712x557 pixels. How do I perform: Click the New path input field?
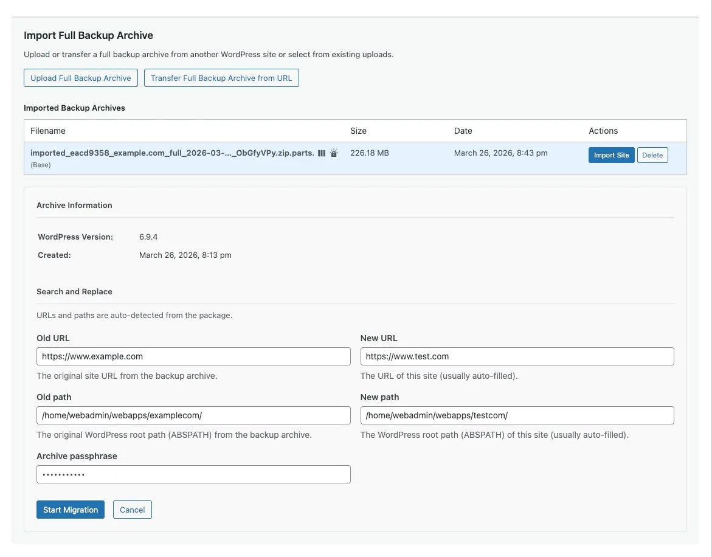517,415
